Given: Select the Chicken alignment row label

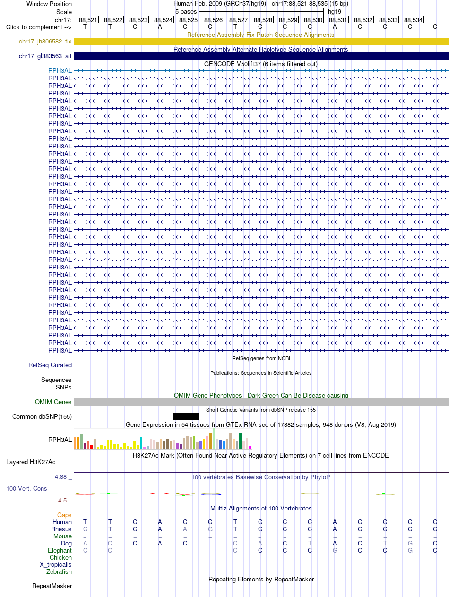Looking at the screenshot, I should [x=60, y=558].
